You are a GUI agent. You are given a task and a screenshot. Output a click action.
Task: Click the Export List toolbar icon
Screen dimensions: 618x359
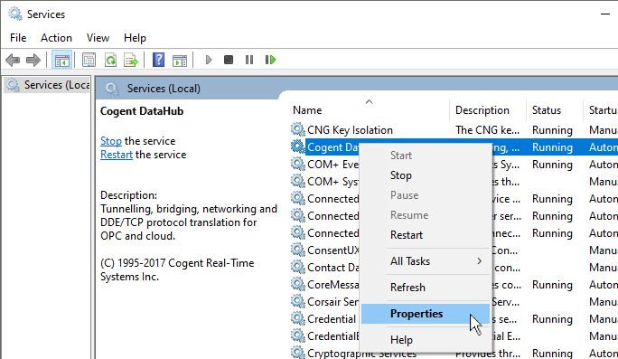pyautogui.click(x=131, y=60)
